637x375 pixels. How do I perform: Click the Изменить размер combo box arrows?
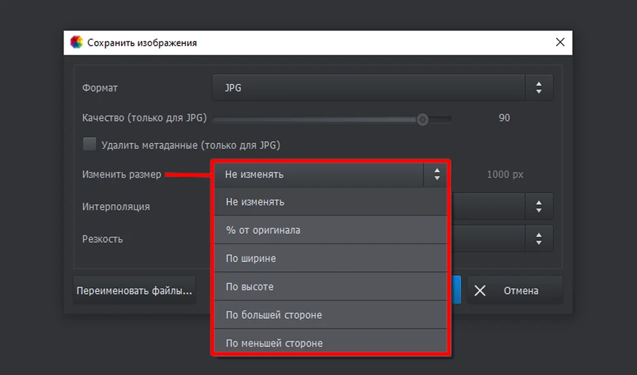(437, 175)
